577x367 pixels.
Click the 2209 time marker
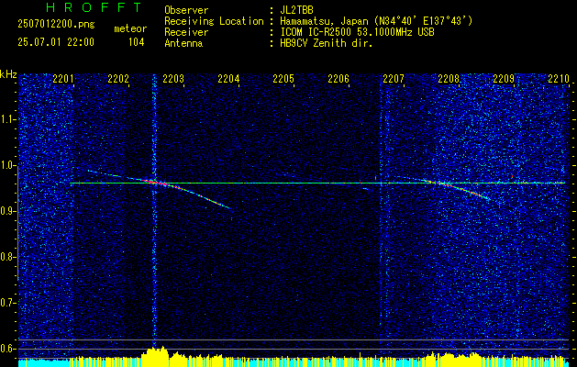[x=504, y=79]
